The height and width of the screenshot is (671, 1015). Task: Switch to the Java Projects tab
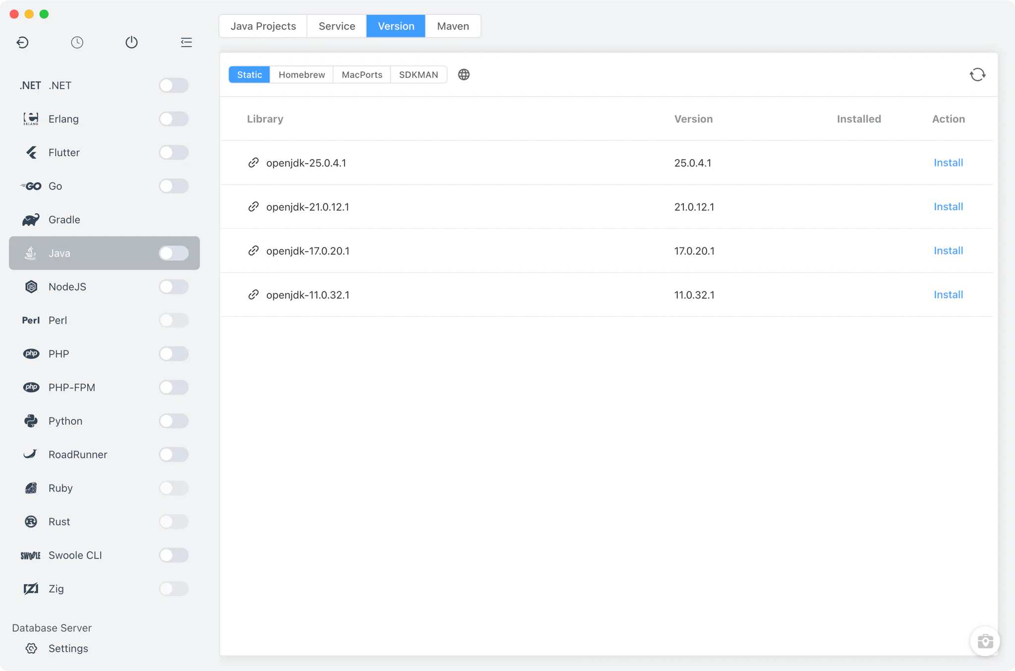[263, 26]
